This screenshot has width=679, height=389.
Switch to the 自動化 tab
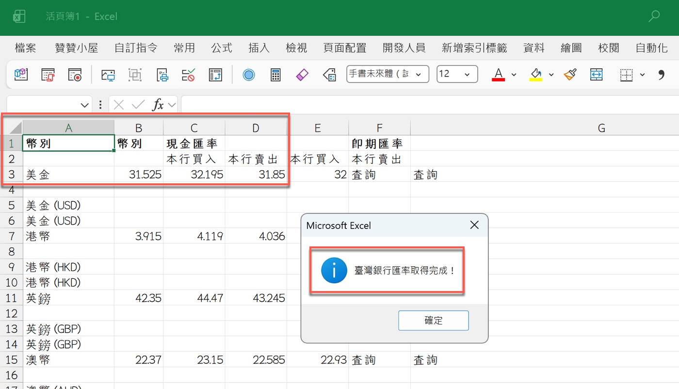tap(652, 48)
